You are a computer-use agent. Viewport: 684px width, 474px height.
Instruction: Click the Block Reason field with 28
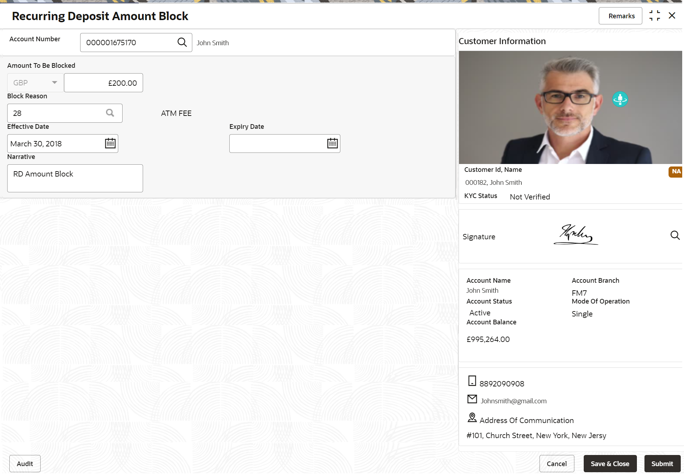(65, 113)
